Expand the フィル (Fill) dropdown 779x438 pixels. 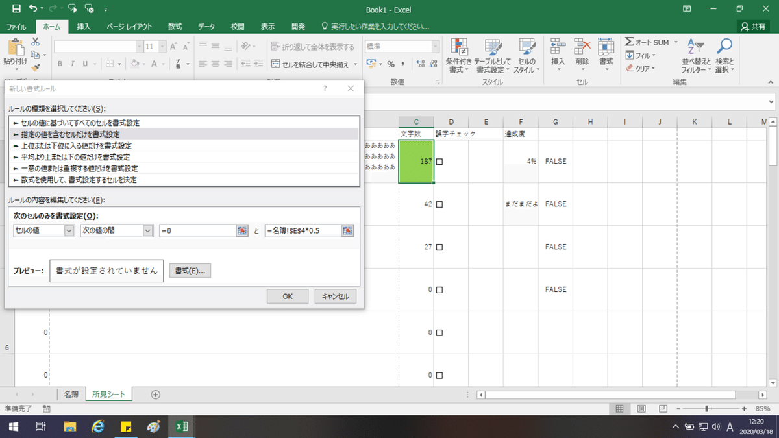click(652, 56)
